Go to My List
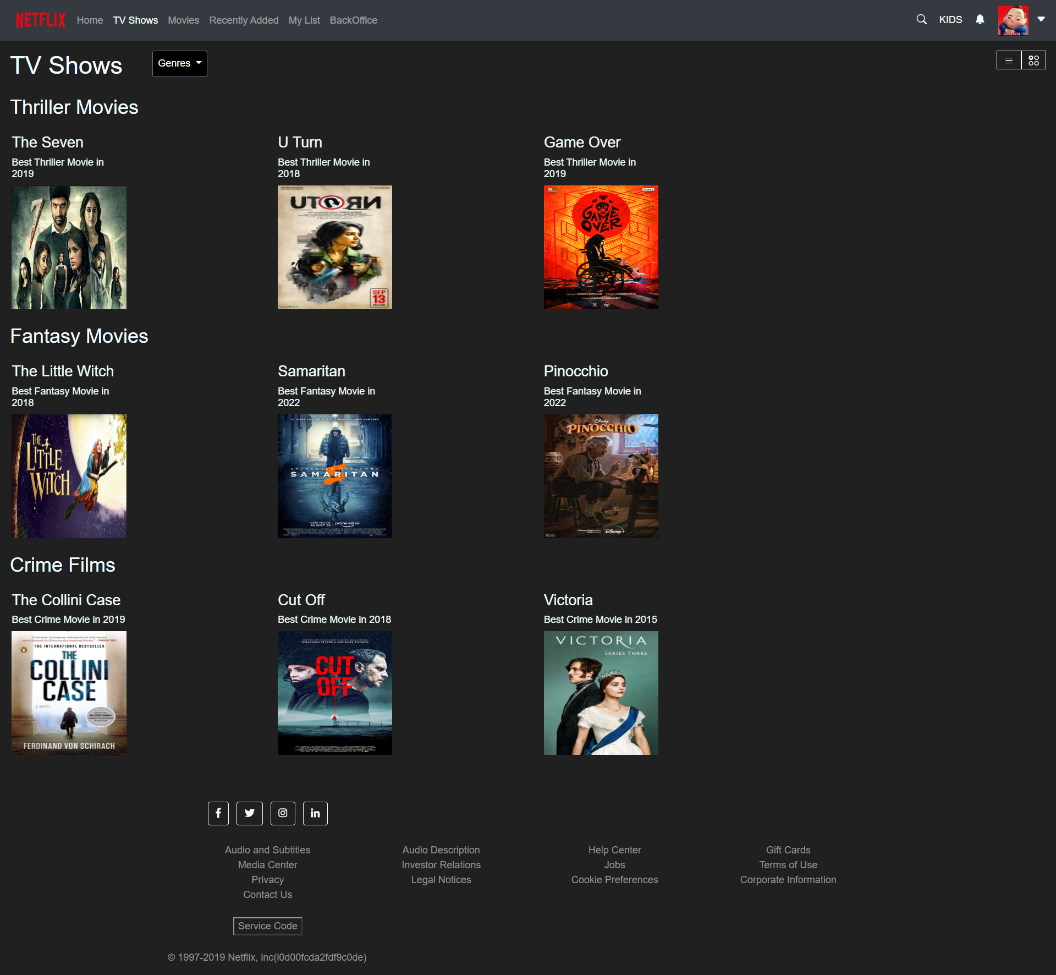Image resolution: width=1056 pixels, height=975 pixels. click(304, 20)
